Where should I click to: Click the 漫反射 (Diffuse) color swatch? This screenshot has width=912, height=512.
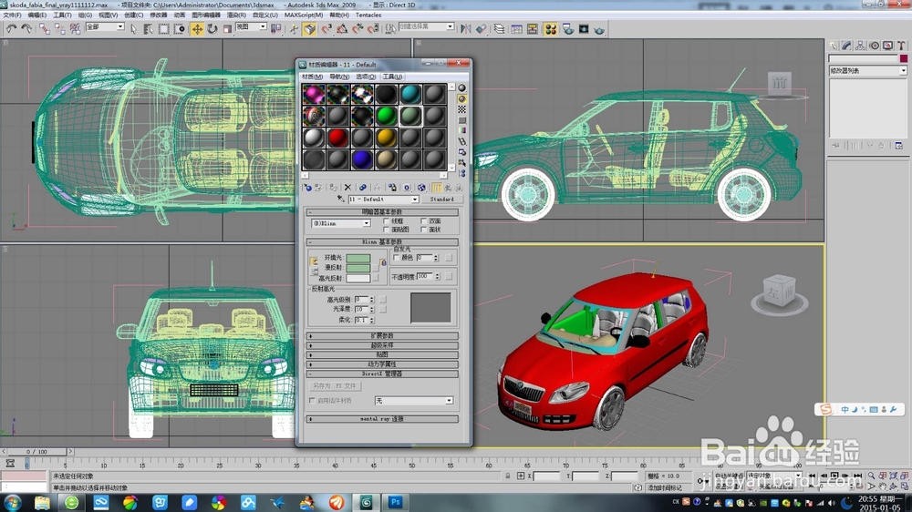(x=358, y=268)
